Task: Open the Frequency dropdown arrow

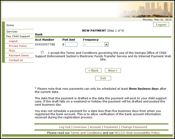Action: 107,45
